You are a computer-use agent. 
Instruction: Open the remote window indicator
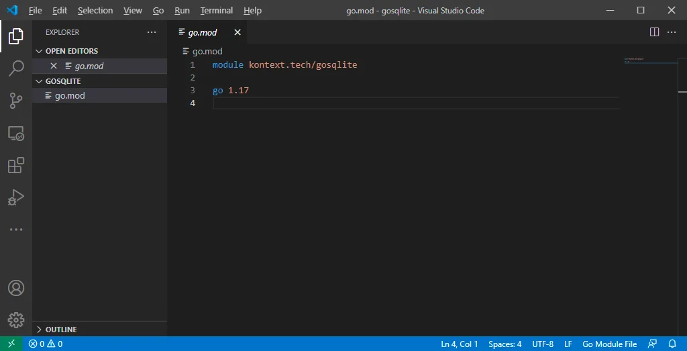(x=11, y=344)
